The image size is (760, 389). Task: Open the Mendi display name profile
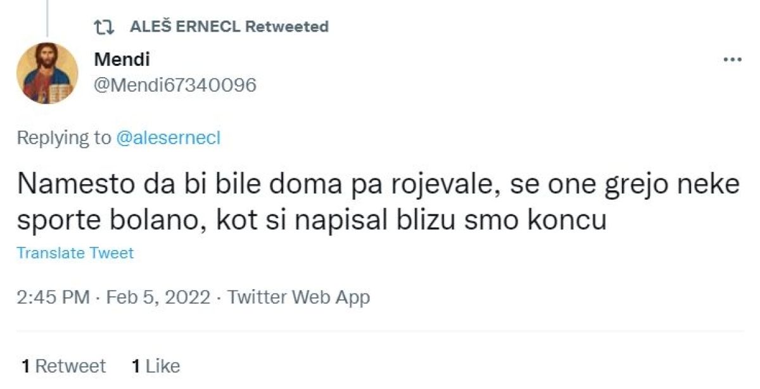pos(122,60)
